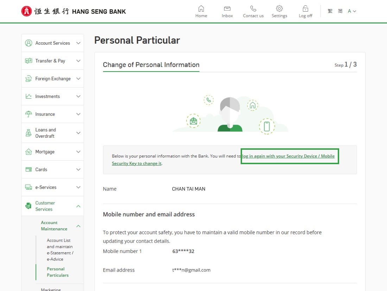The height and width of the screenshot is (291, 387).
Task: Click the Mortgage house icon
Action: [28, 152]
